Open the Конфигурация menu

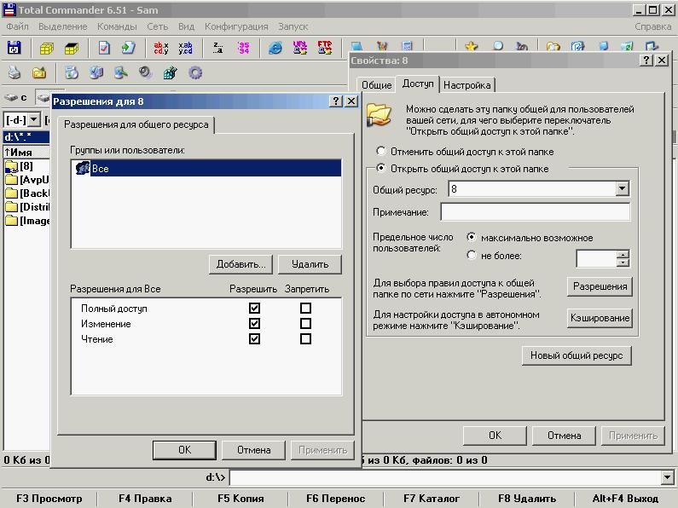click(x=236, y=26)
